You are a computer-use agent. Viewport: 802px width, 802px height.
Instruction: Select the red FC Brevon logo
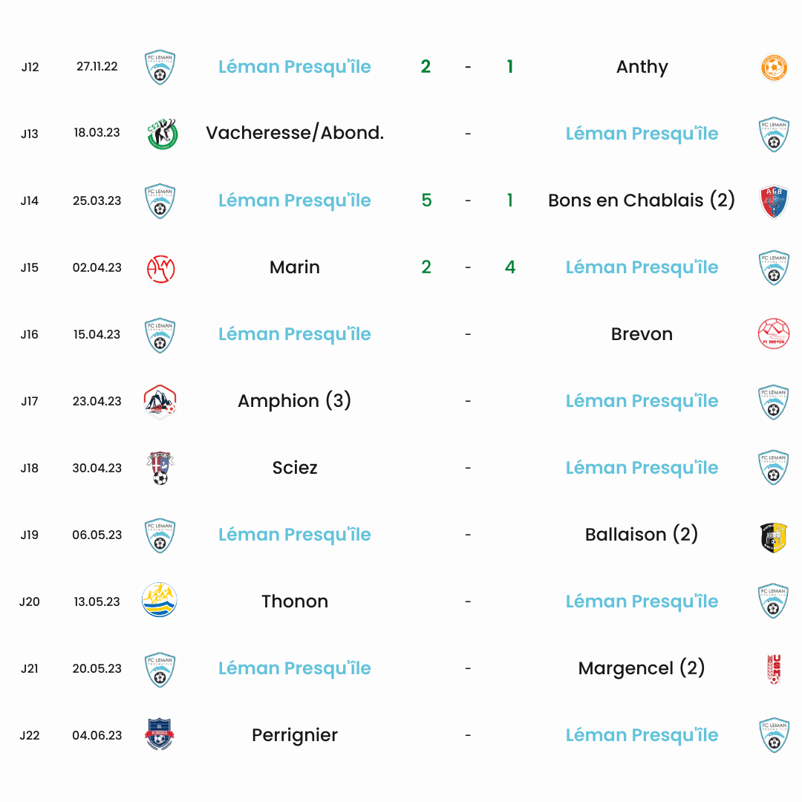773,333
